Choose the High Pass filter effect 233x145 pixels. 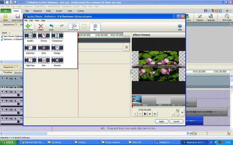click(x=30, y=61)
